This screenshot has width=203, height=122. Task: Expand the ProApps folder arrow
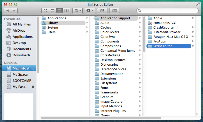point(193,41)
